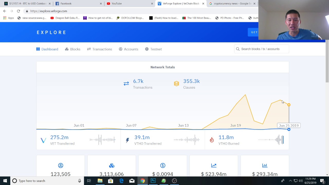Focus the search blocks / tx / accounts field

tap(262, 49)
